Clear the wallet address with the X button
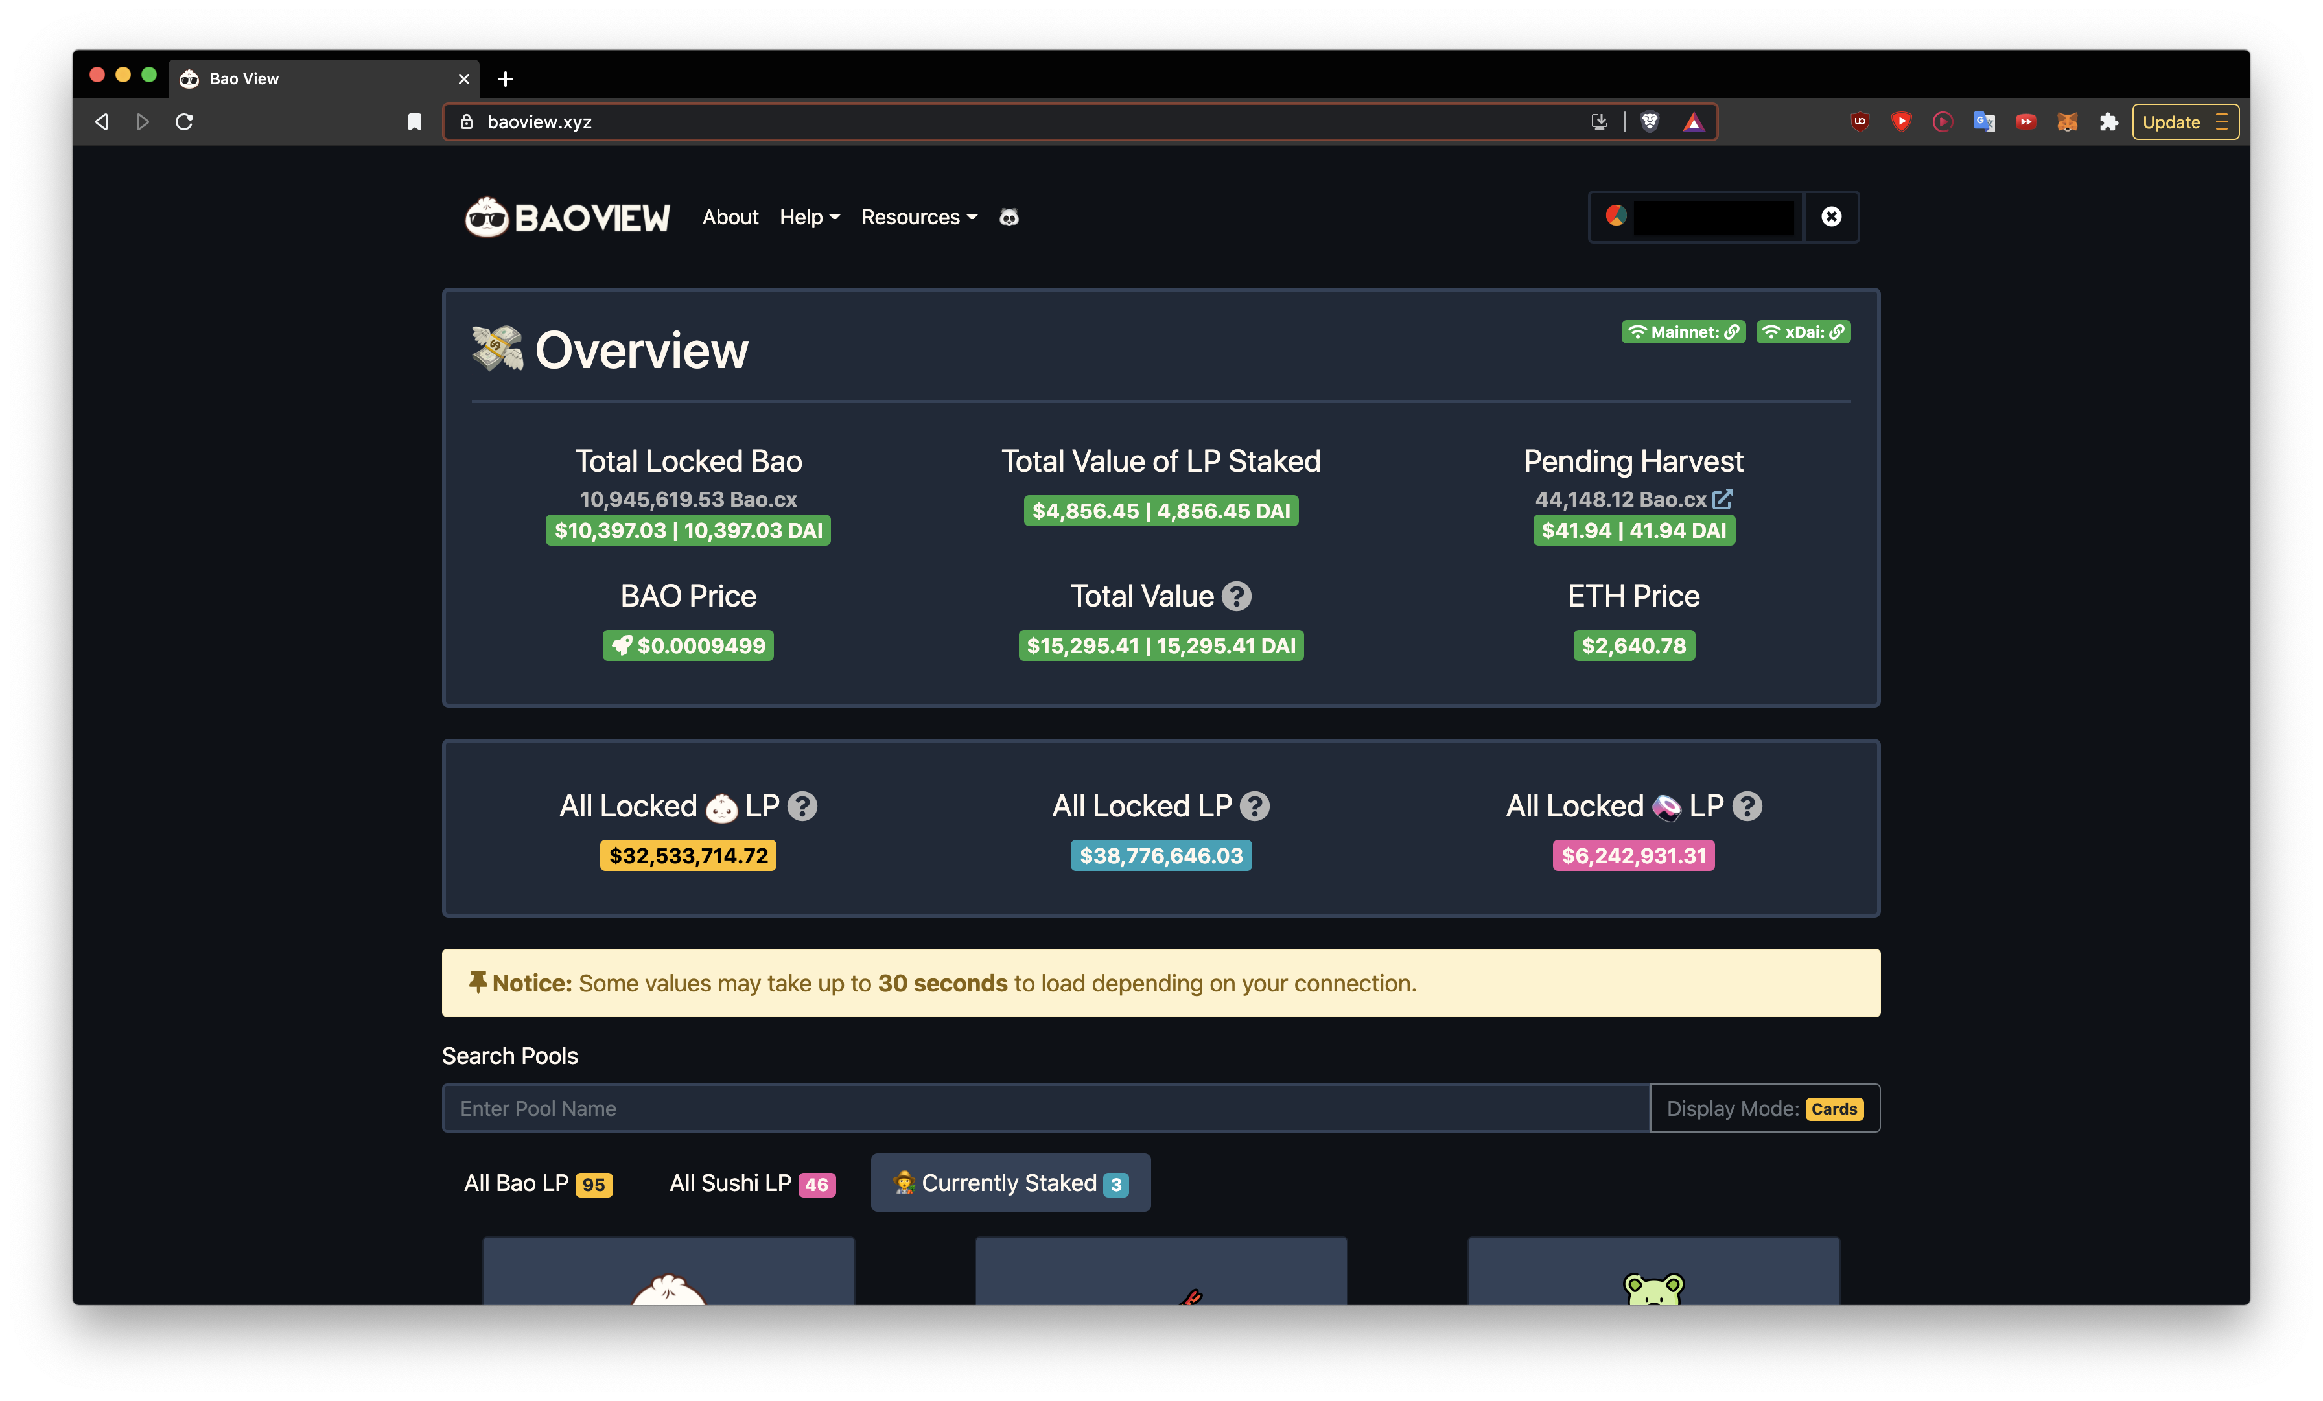 click(x=1831, y=217)
